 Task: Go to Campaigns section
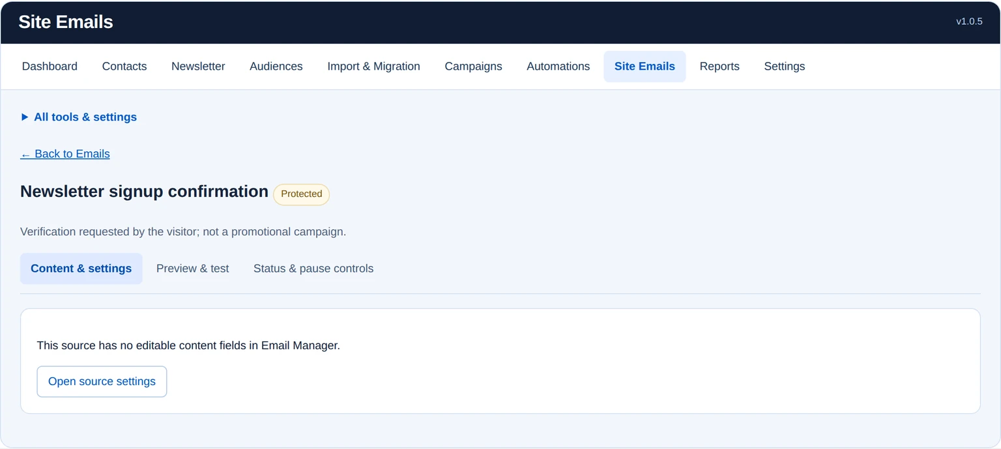(473, 66)
